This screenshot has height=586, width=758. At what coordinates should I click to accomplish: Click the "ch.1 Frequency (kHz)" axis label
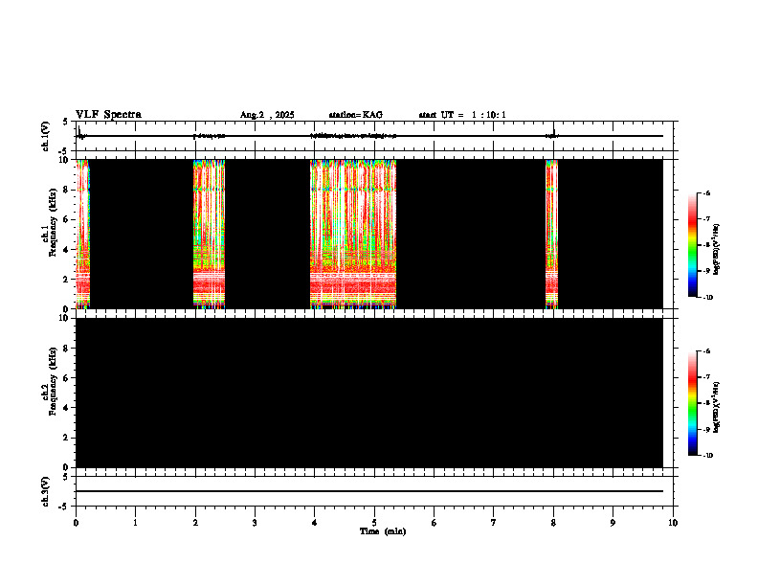tap(49, 223)
